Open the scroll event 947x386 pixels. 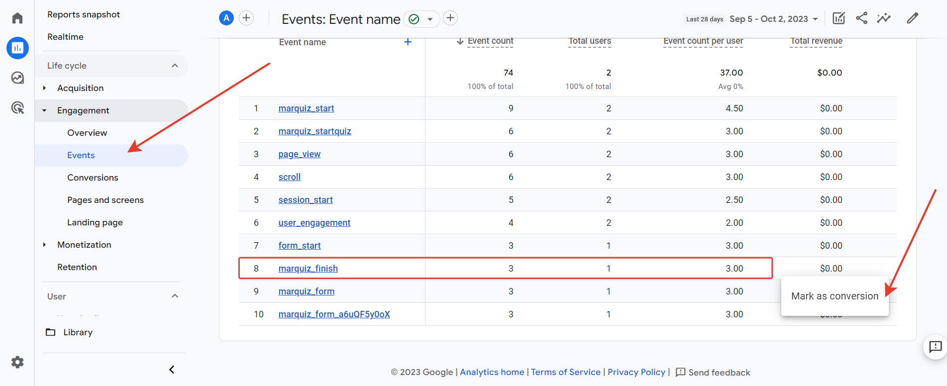pyautogui.click(x=289, y=177)
